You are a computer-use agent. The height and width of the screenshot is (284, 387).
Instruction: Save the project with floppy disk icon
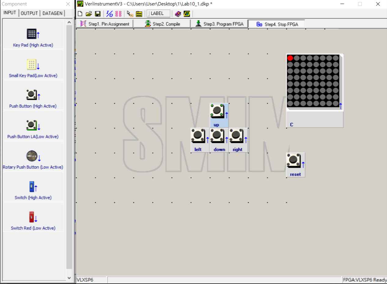tap(98, 14)
